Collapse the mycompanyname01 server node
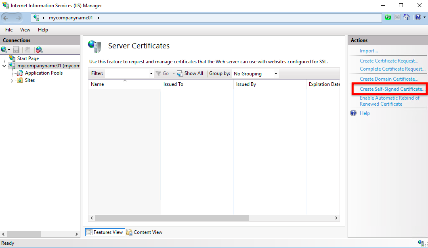This screenshot has height=248, width=428. pos(4,66)
